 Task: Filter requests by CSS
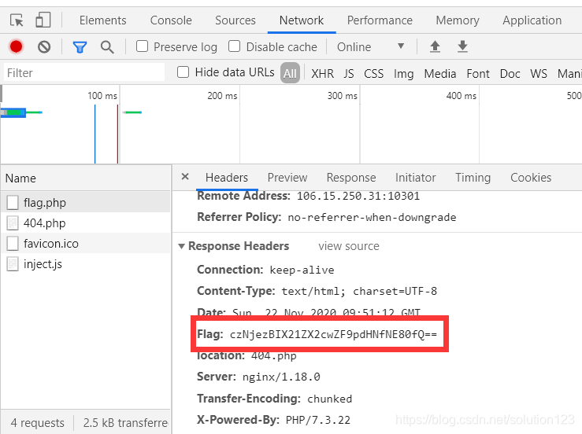click(374, 73)
